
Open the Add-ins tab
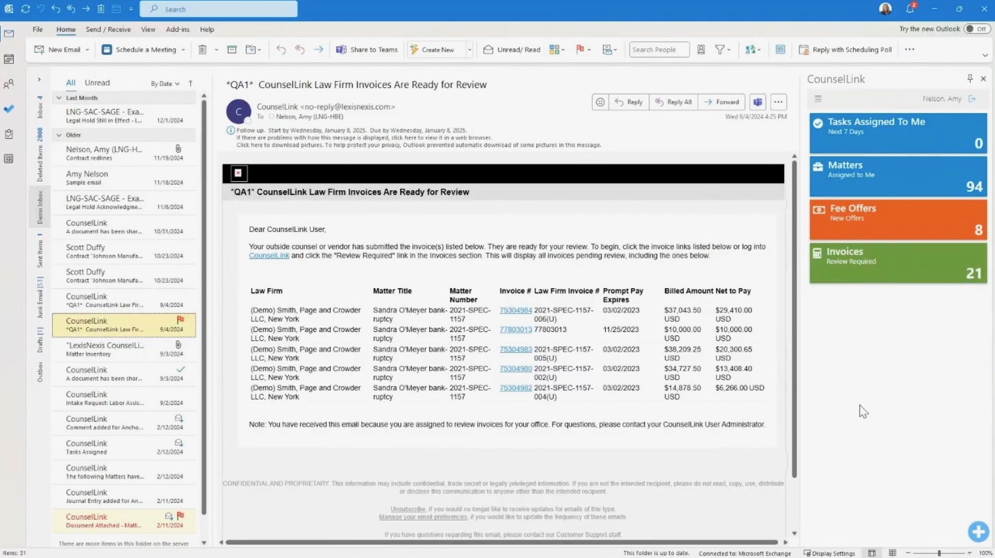coord(178,29)
